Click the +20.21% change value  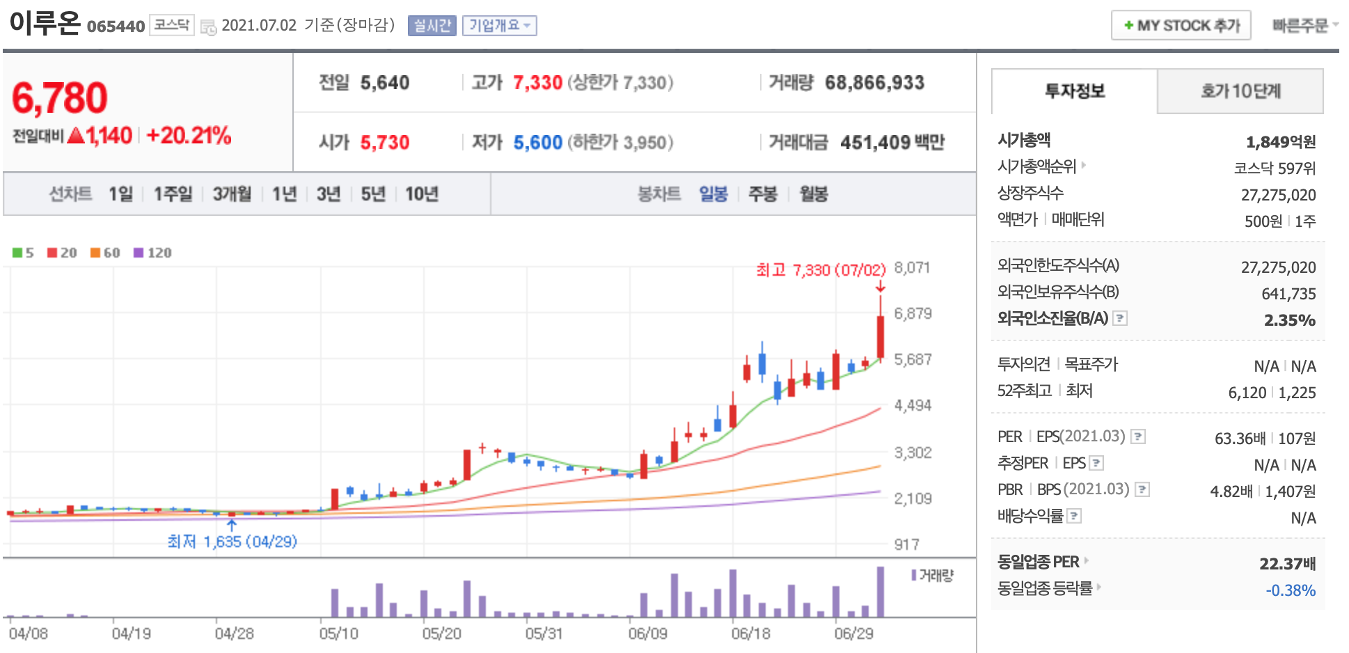[189, 135]
